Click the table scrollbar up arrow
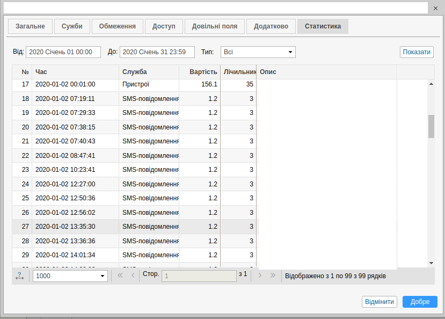This screenshot has height=319, width=445. point(431,84)
